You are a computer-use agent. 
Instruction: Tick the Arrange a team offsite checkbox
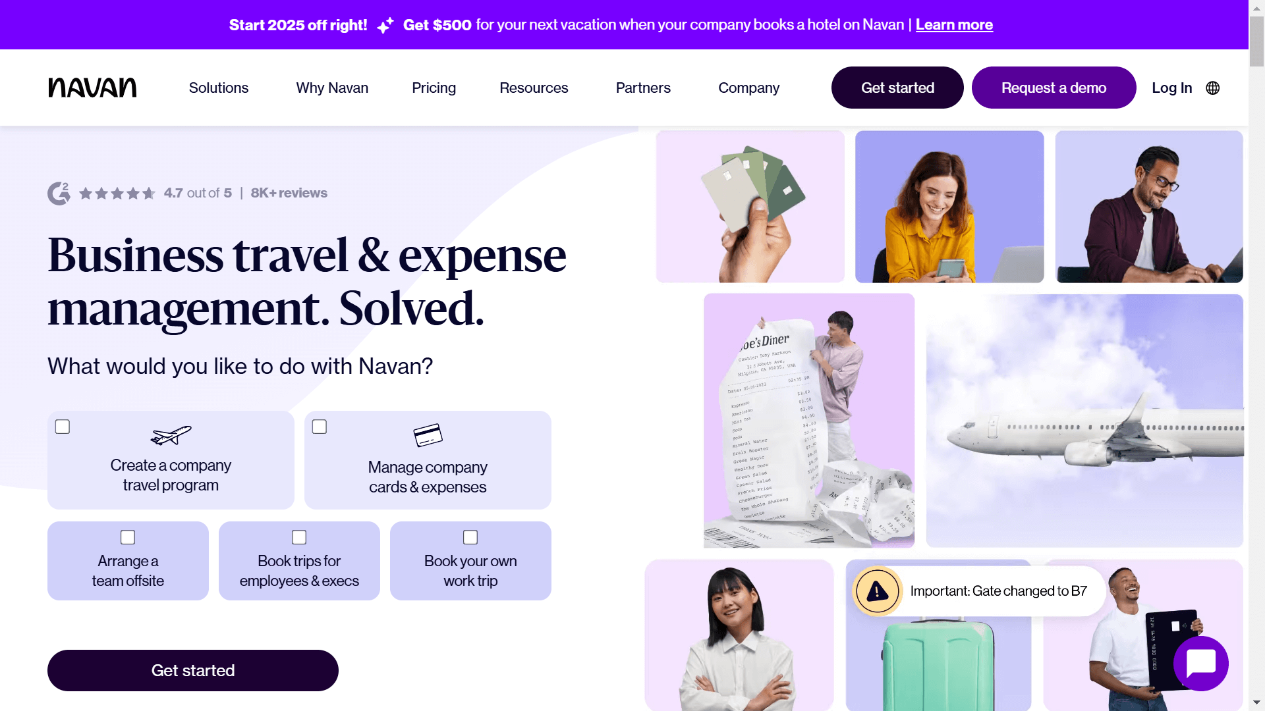point(128,537)
